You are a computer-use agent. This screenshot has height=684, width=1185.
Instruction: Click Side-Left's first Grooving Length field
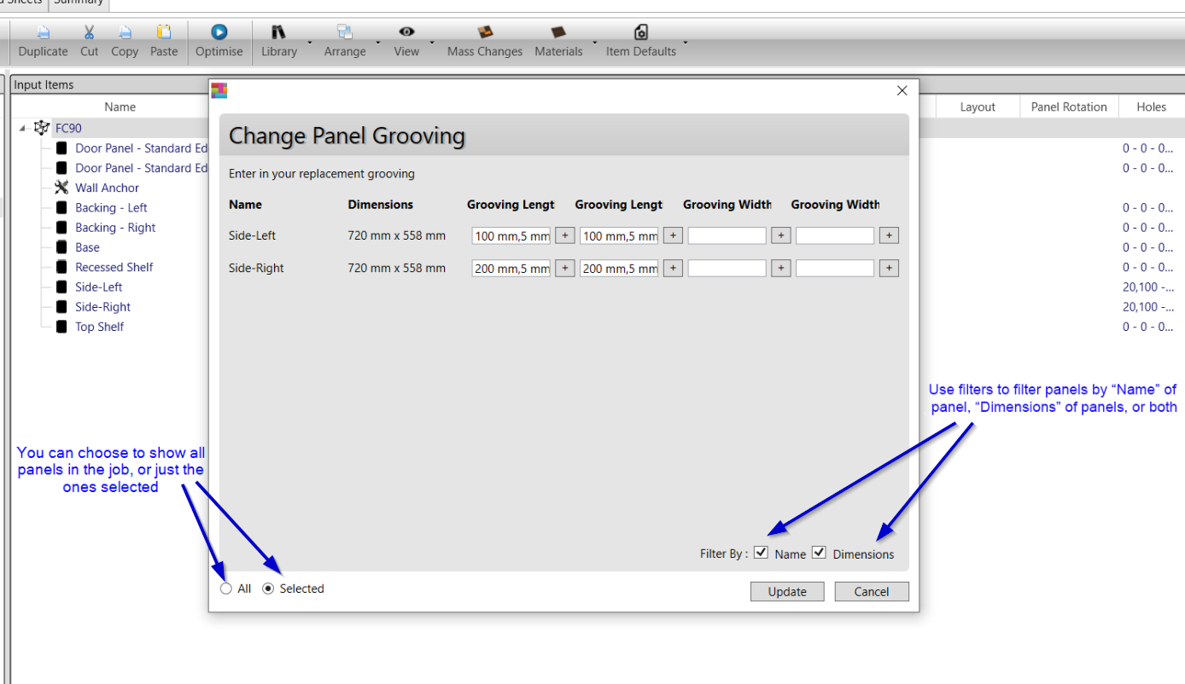click(511, 235)
